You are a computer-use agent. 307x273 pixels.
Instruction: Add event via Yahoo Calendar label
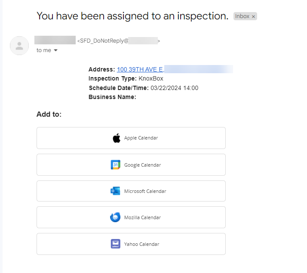141,244
